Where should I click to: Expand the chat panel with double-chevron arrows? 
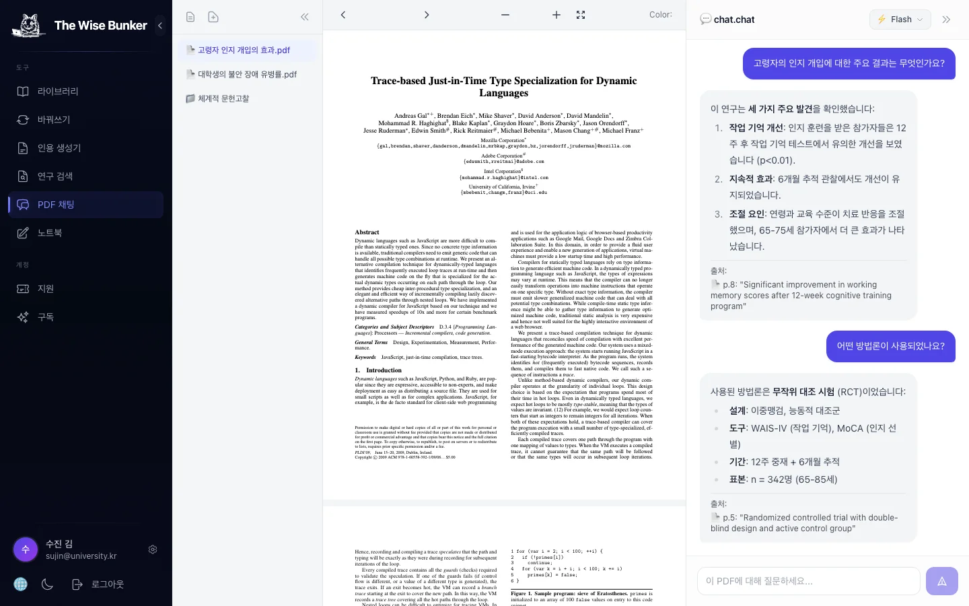tap(946, 20)
